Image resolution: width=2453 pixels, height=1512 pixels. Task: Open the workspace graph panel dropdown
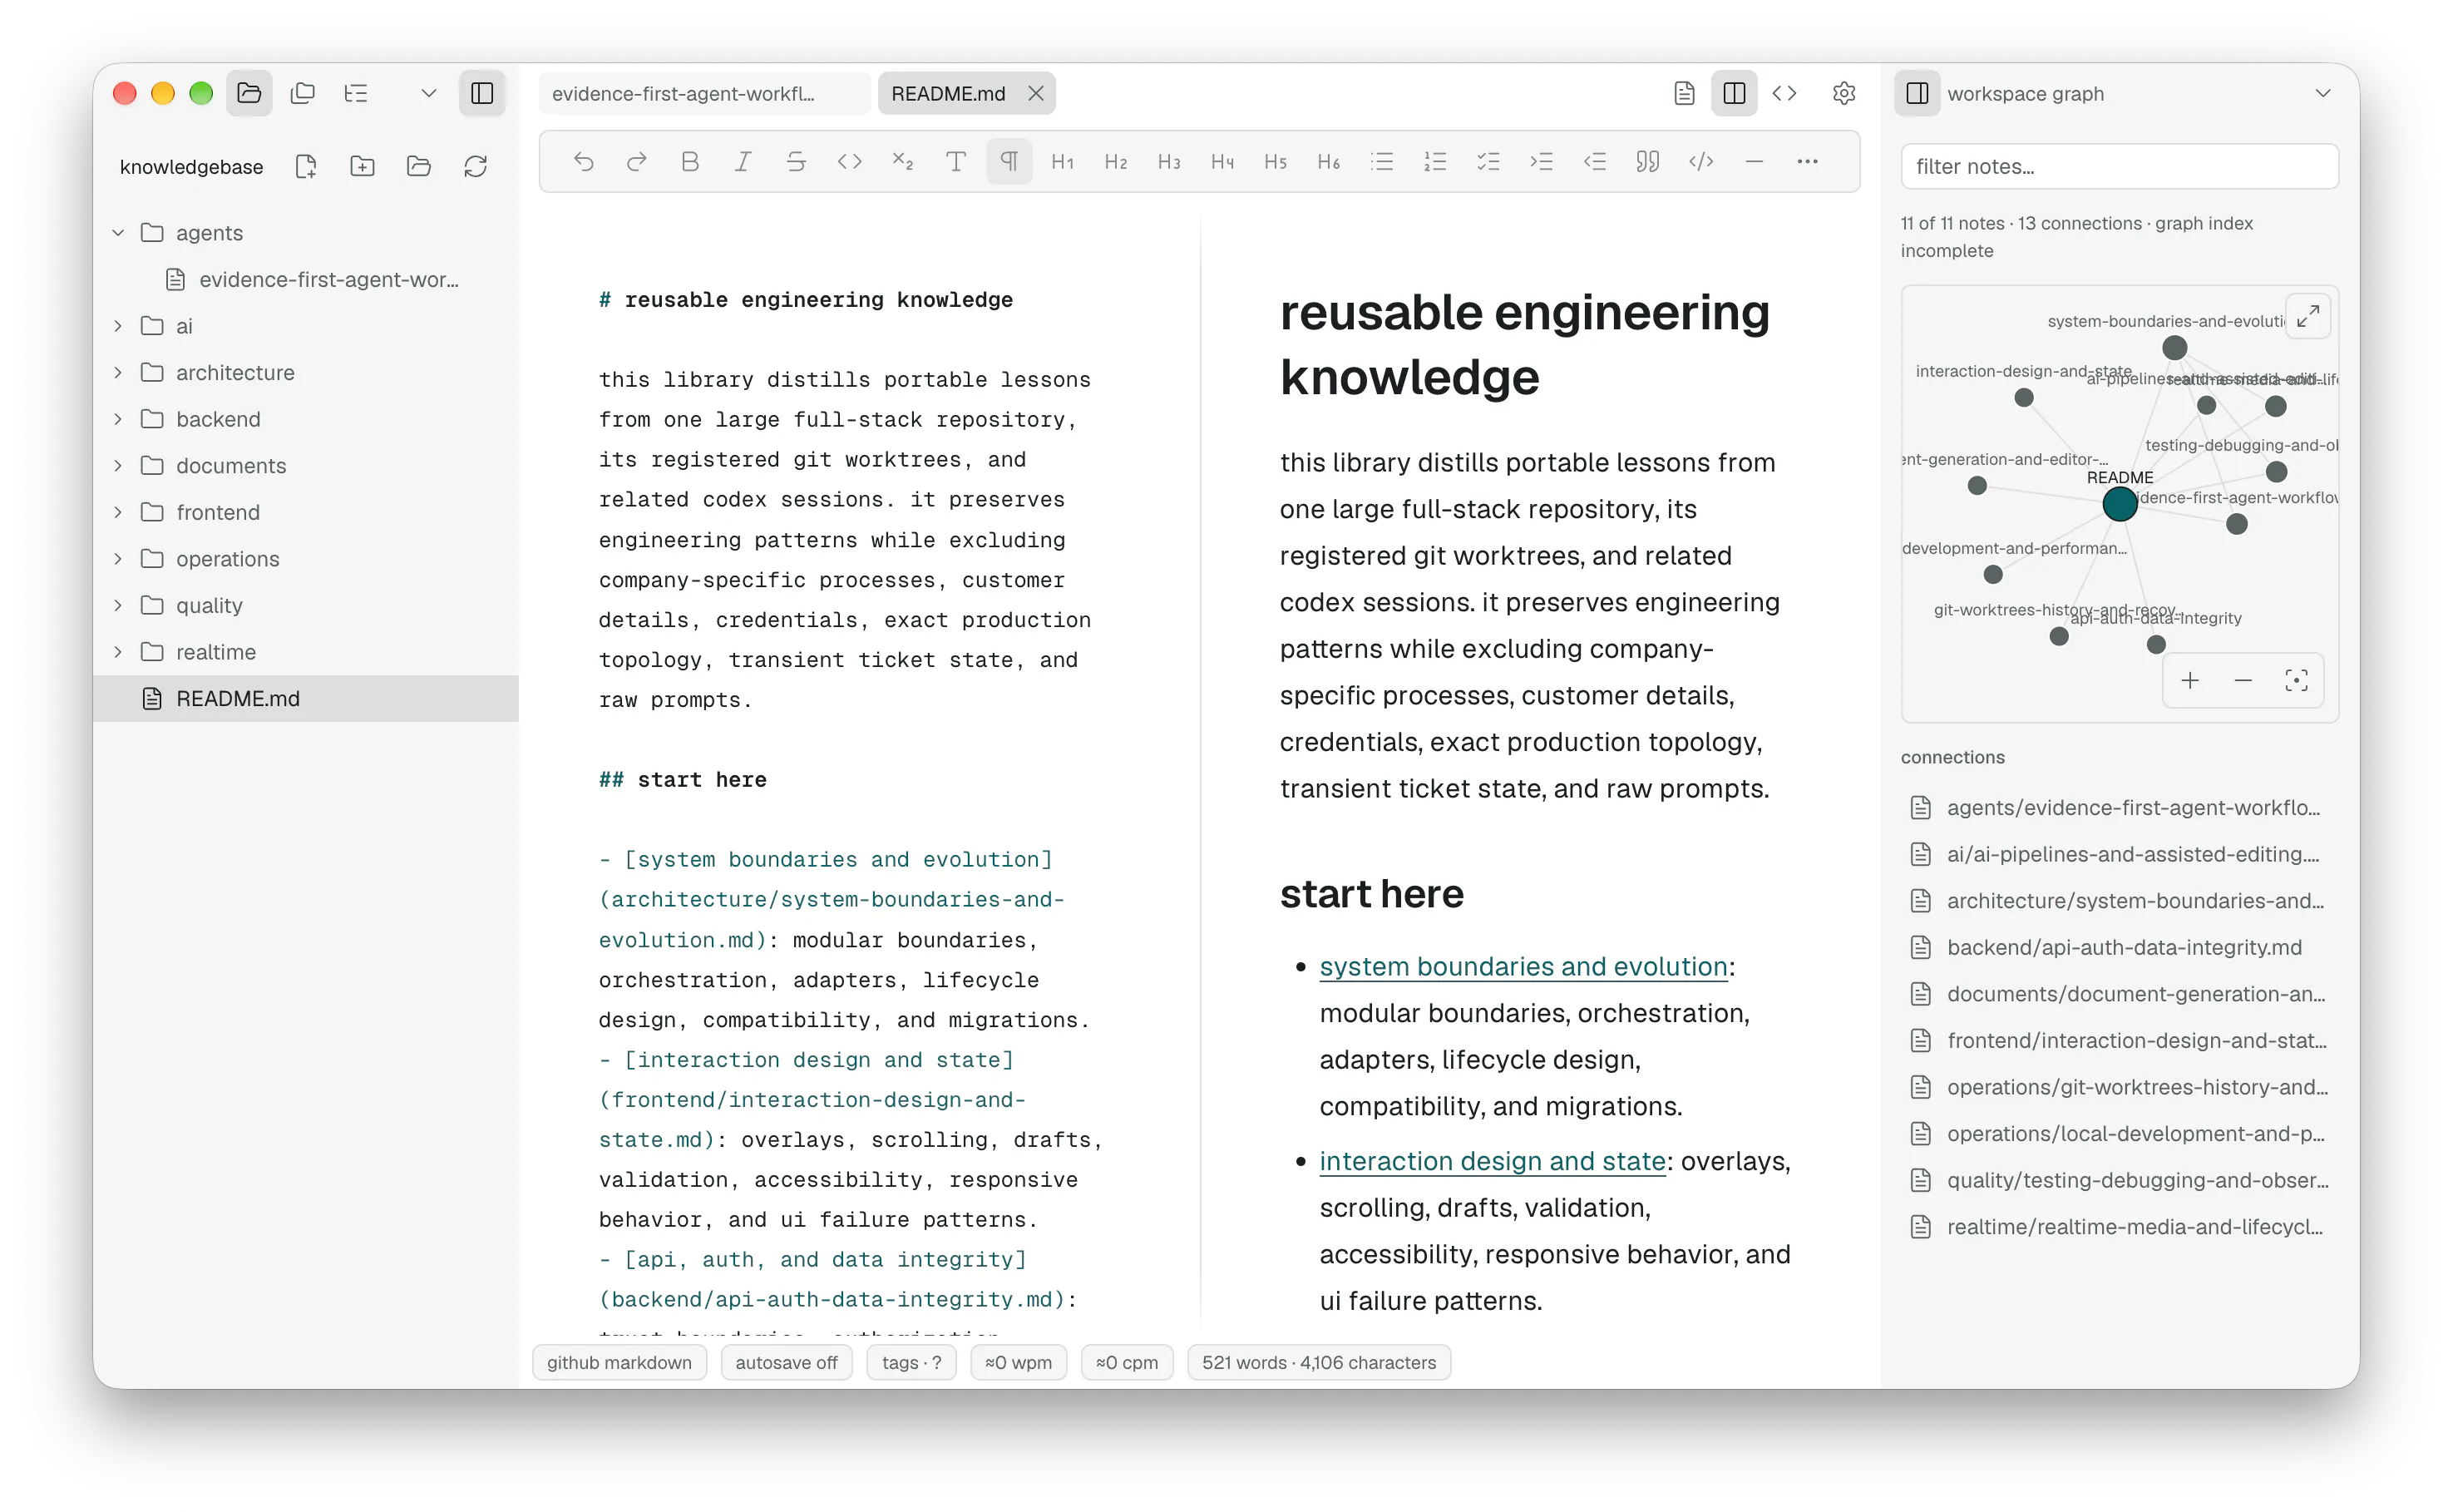2322,93
